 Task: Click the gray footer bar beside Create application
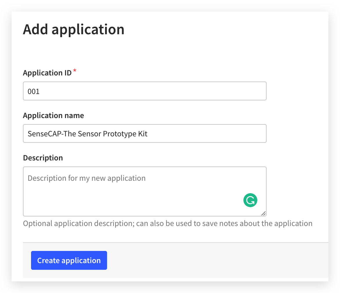tap(217, 260)
